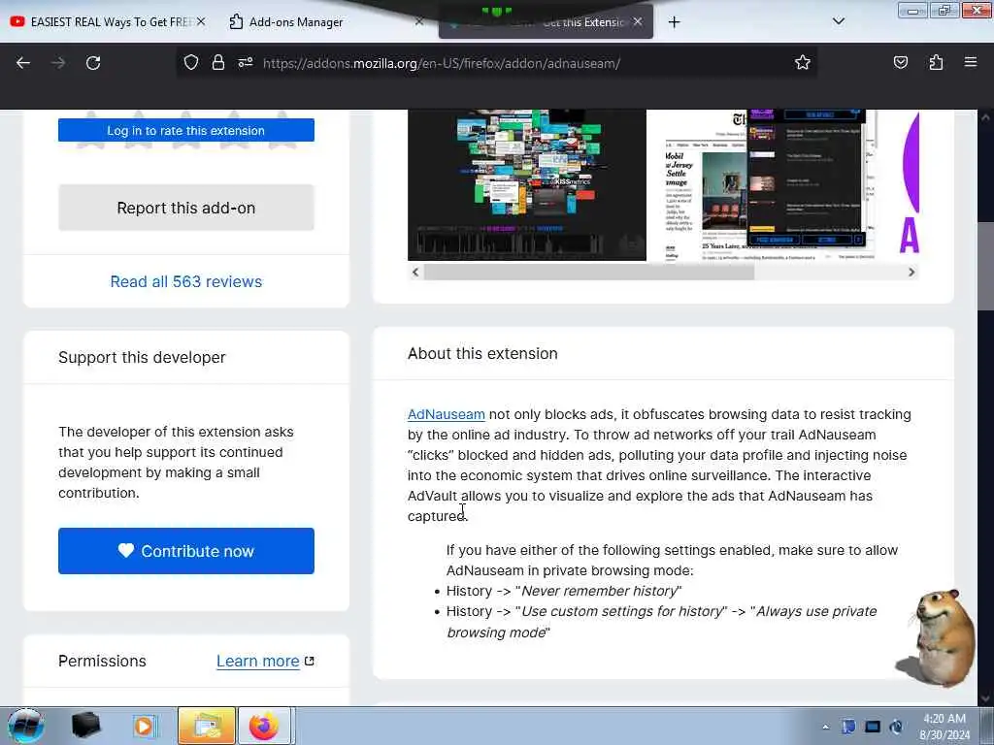Click the AdVault ad collage screenshot thumbnail
This screenshot has height=745, width=994.
pos(527,184)
